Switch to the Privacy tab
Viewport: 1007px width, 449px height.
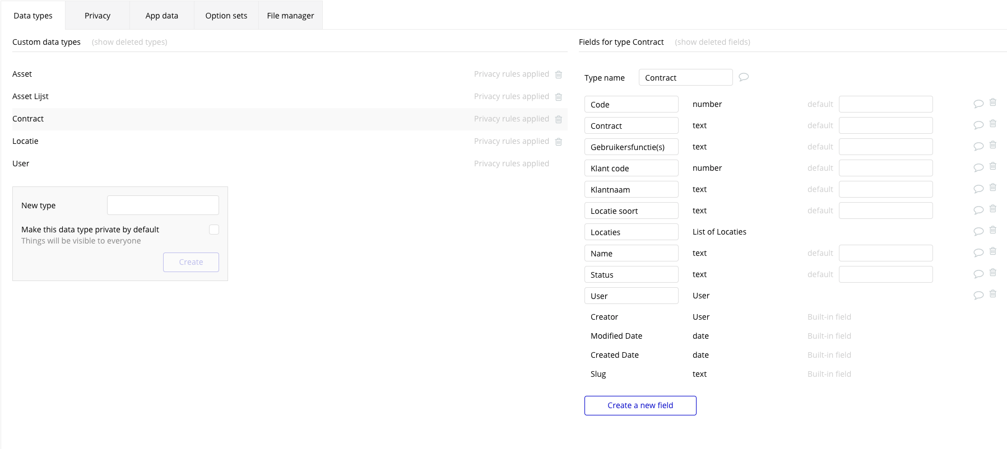98,16
